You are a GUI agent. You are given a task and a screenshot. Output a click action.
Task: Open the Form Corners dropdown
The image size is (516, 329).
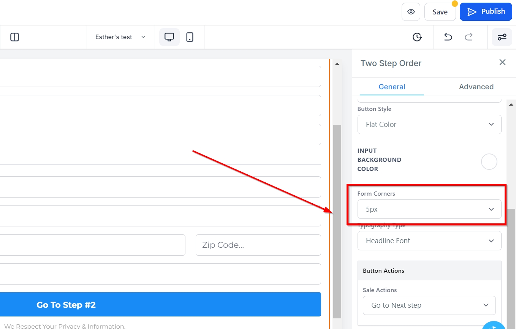429,209
